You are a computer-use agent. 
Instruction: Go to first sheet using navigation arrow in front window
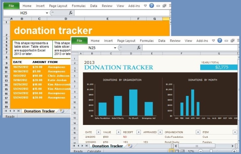74,146
